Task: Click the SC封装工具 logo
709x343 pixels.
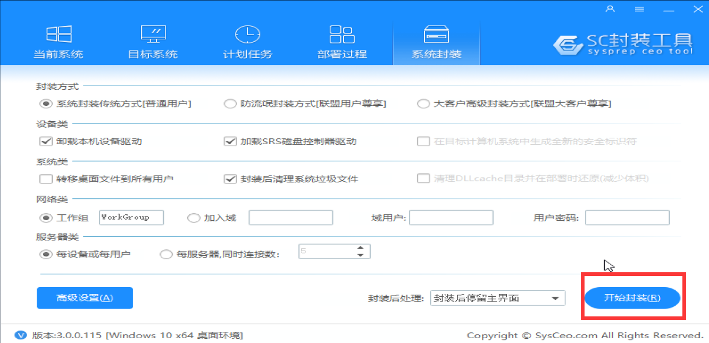Action: [623, 44]
